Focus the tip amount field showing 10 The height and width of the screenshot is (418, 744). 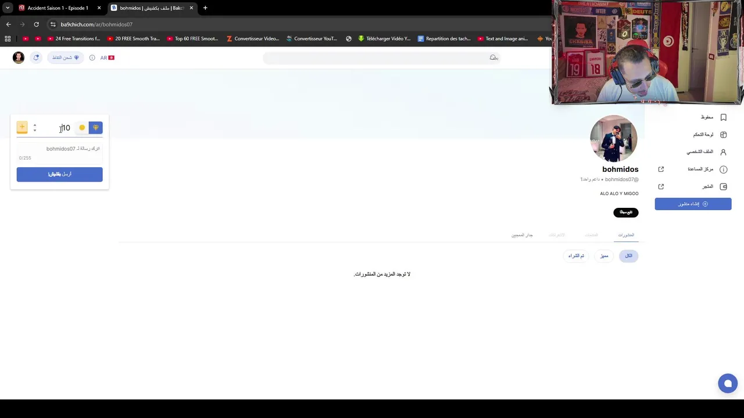tap(57, 128)
